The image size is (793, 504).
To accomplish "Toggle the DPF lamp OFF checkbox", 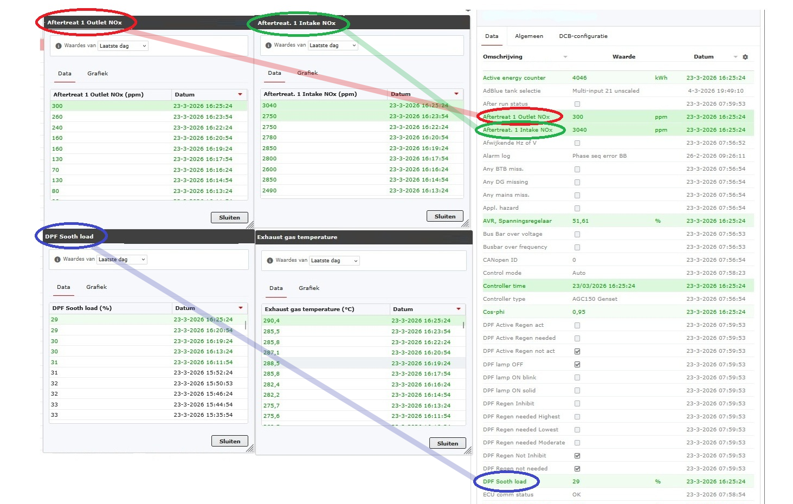I will (577, 365).
